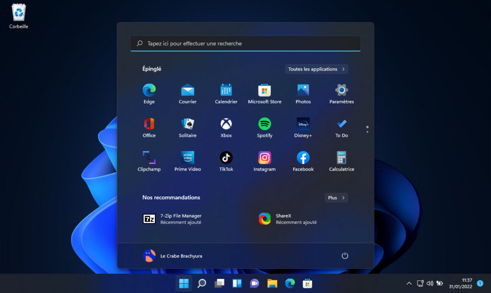
Task: Open Spotify from pinned apps
Action: (x=265, y=127)
